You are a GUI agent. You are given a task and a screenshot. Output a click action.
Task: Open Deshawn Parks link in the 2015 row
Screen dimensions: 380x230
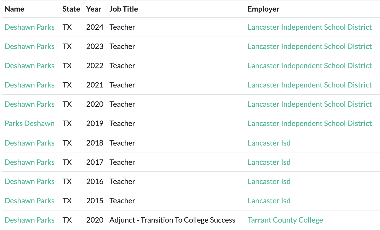click(30, 201)
